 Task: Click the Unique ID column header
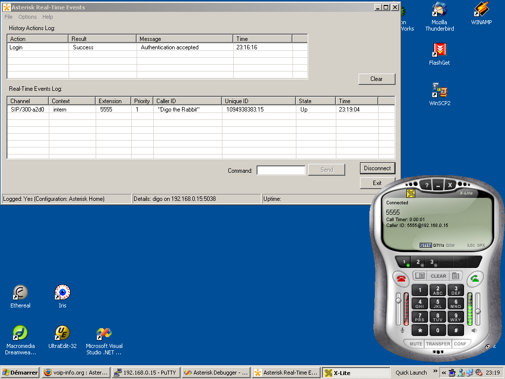[258, 101]
